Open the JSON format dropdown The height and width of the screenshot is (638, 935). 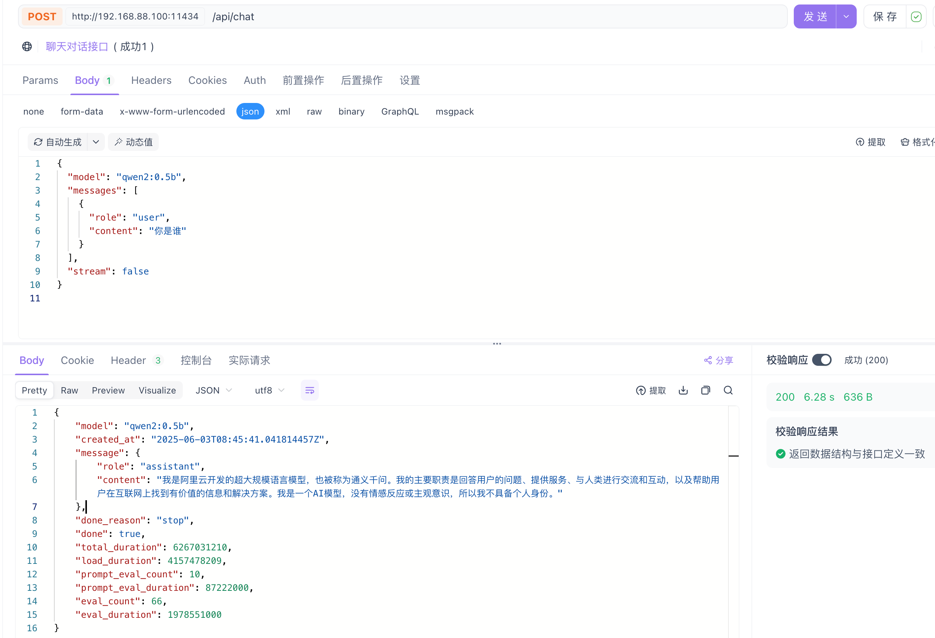(x=214, y=391)
